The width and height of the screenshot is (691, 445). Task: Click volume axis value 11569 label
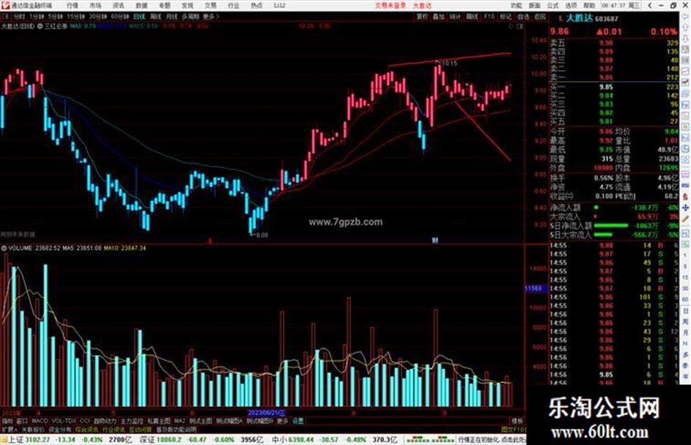click(x=535, y=288)
